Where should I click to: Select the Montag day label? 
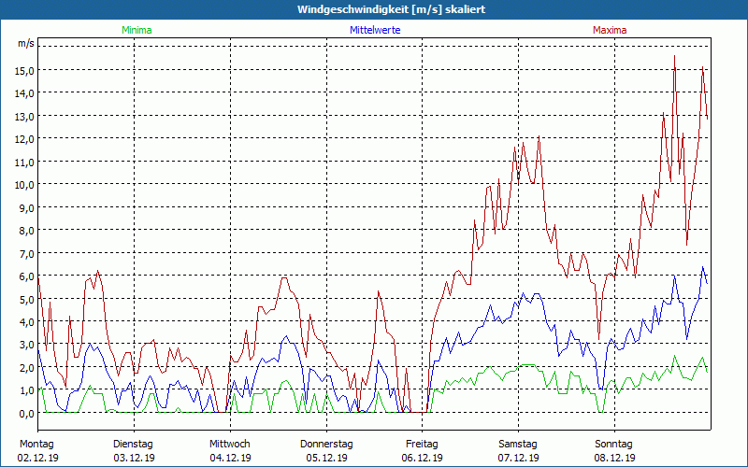36,444
